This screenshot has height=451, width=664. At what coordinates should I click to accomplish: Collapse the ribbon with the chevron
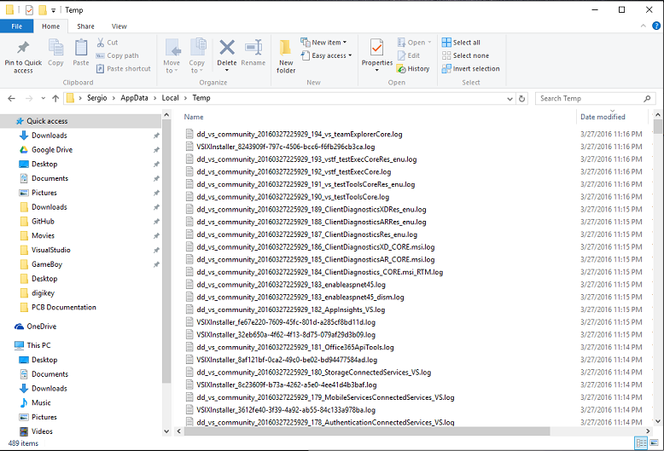click(x=644, y=26)
